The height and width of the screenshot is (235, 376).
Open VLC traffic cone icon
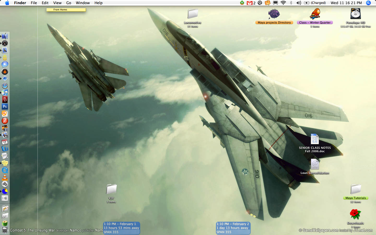coord(5,177)
